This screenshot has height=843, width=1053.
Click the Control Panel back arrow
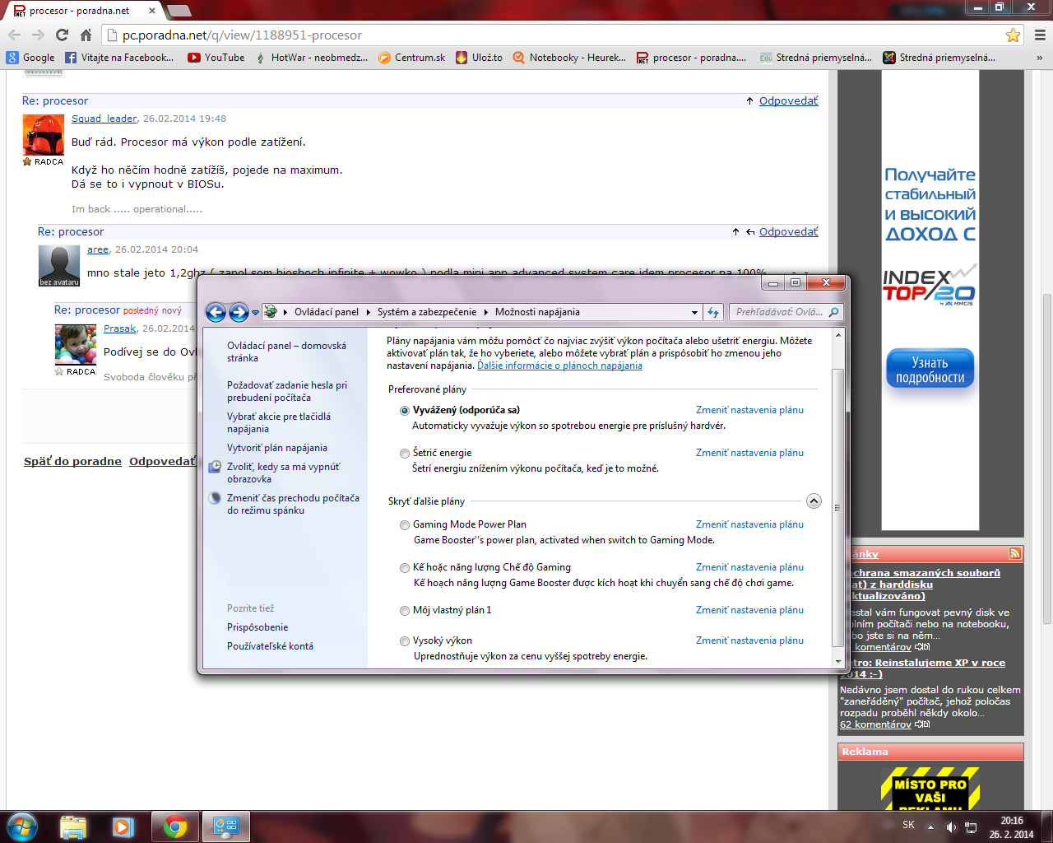click(x=216, y=312)
